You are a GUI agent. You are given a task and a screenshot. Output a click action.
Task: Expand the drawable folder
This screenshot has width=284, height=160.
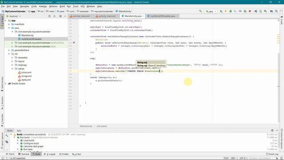click(12, 57)
